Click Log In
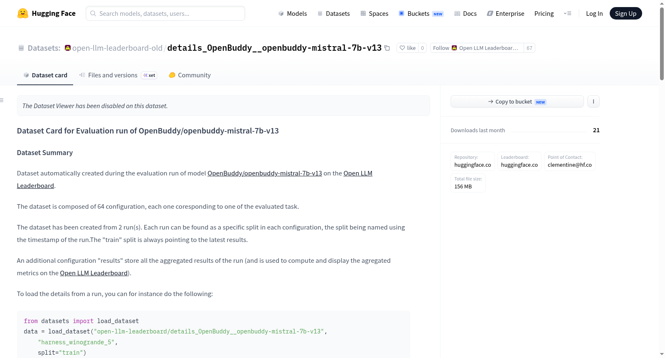Viewport: 665px width, 358px height. pyautogui.click(x=594, y=13)
